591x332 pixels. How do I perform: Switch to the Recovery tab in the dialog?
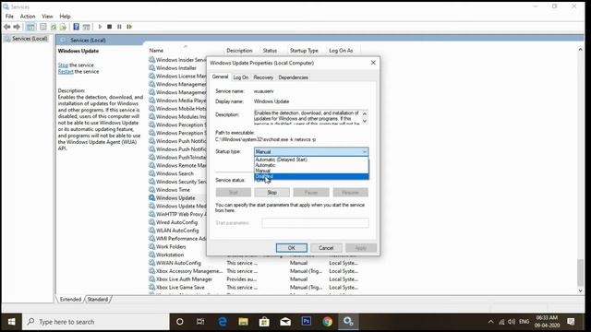263,77
